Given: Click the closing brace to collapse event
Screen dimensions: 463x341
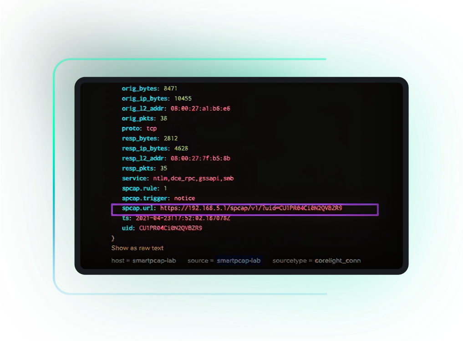Looking at the screenshot, I should (x=112, y=238).
